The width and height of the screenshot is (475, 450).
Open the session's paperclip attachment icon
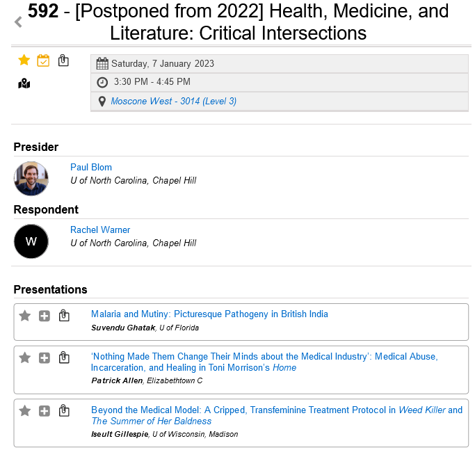click(x=63, y=61)
